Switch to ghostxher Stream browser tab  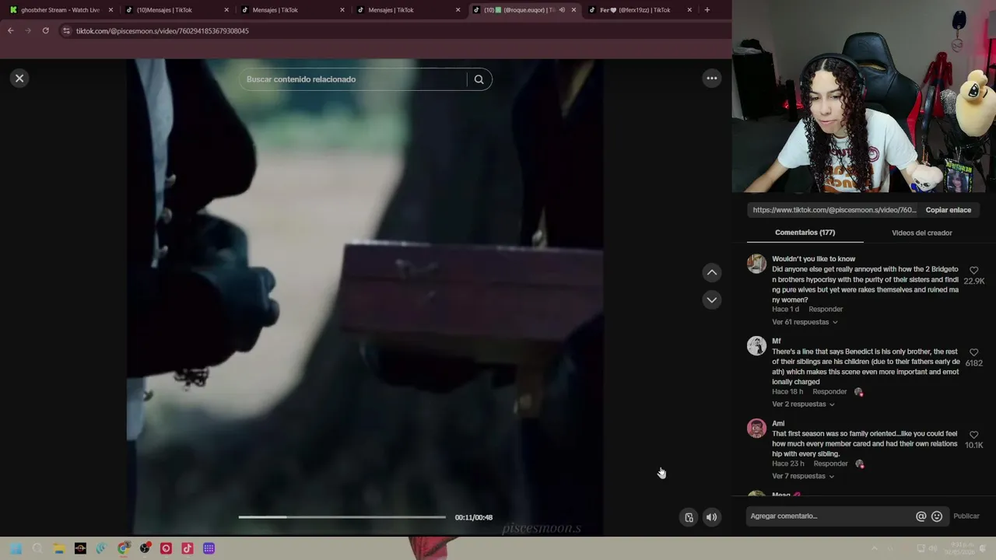coord(61,10)
